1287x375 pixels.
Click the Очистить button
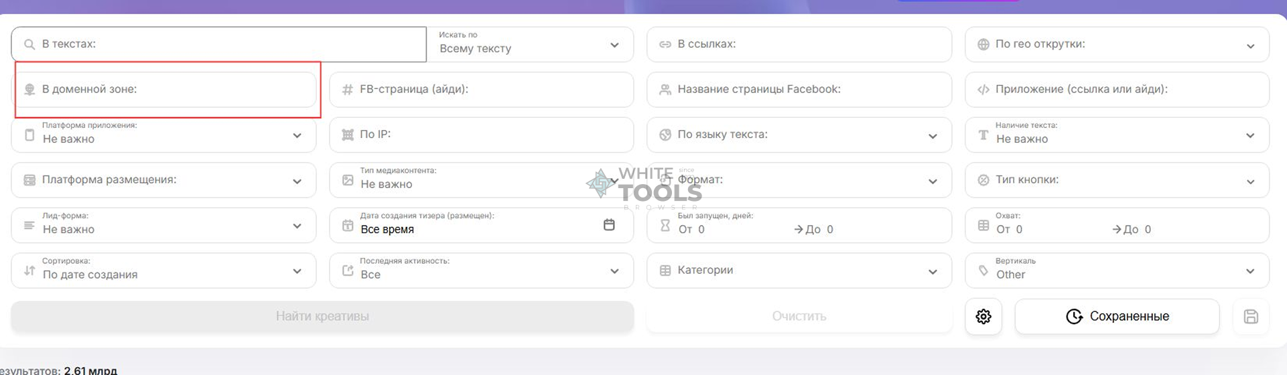799,316
